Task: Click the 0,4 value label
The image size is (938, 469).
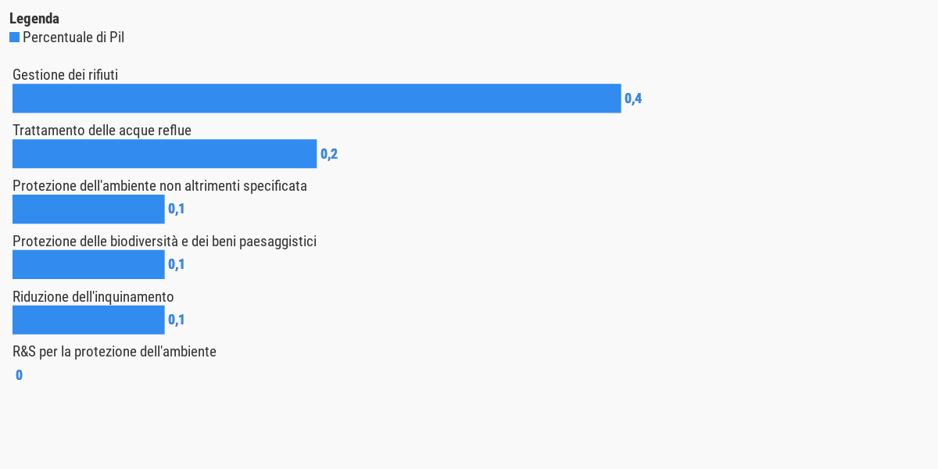Action: click(633, 98)
